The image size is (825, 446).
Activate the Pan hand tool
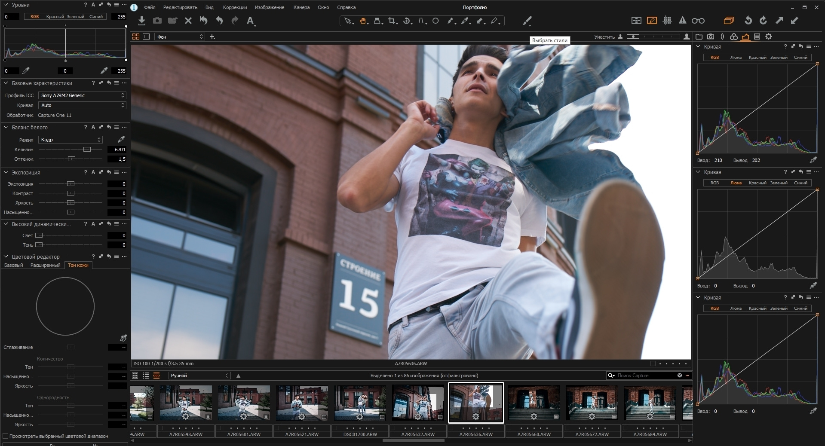point(363,21)
